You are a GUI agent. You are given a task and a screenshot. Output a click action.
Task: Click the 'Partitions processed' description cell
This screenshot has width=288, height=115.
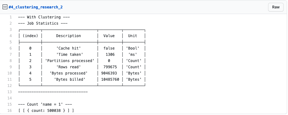(70, 61)
